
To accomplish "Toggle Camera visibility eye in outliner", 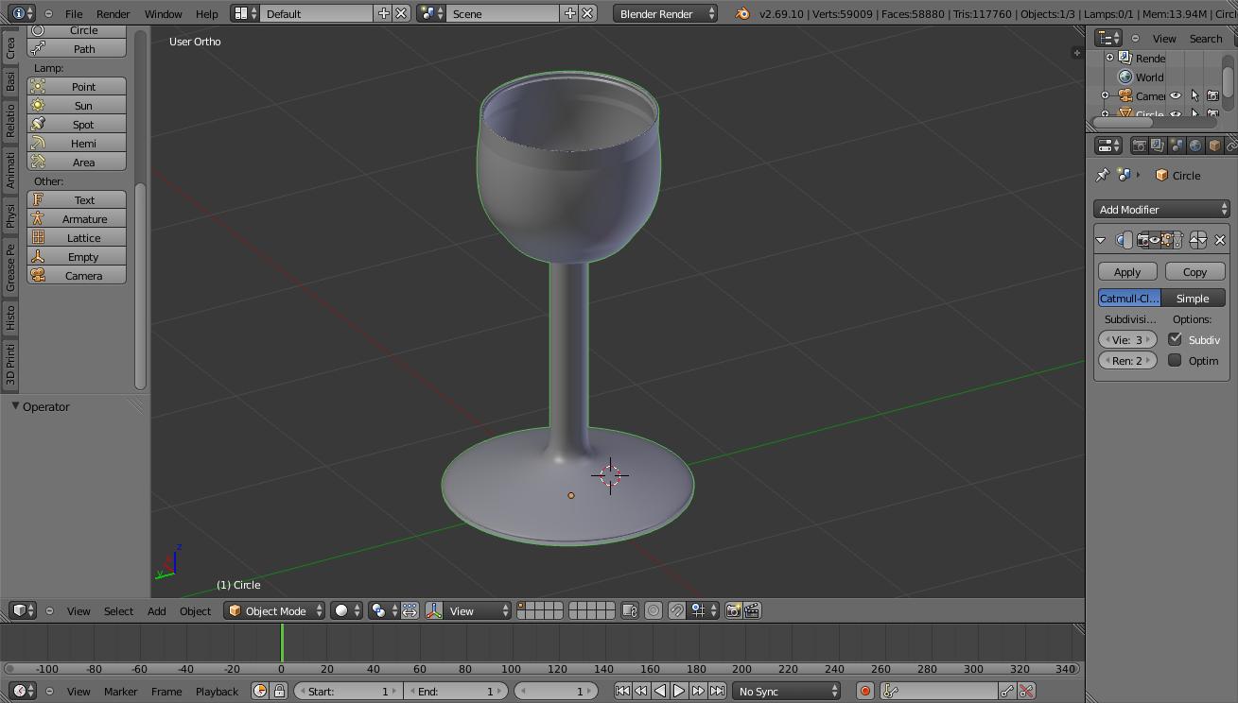I will (x=1176, y=95).
